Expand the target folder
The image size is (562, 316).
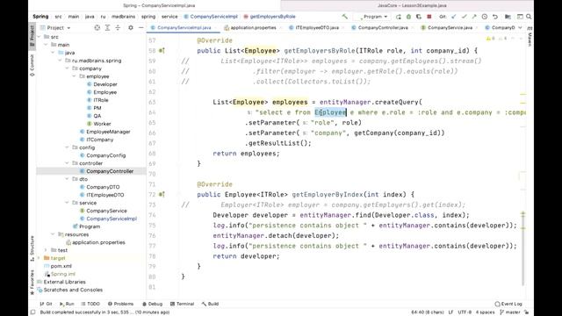(x=39, y=258)
